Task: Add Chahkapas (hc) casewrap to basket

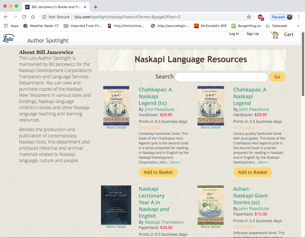Action: pyautogui.click(x=158, y=172)
